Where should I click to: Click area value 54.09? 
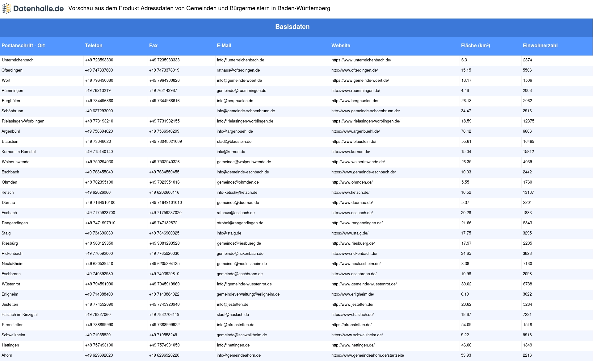(466, 325)
